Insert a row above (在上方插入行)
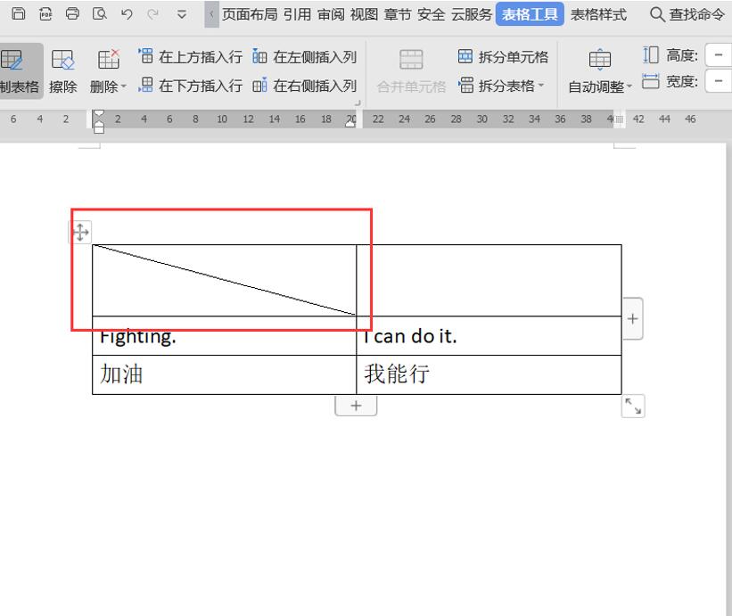The image size is (732, 616). (x=190, y=57)
